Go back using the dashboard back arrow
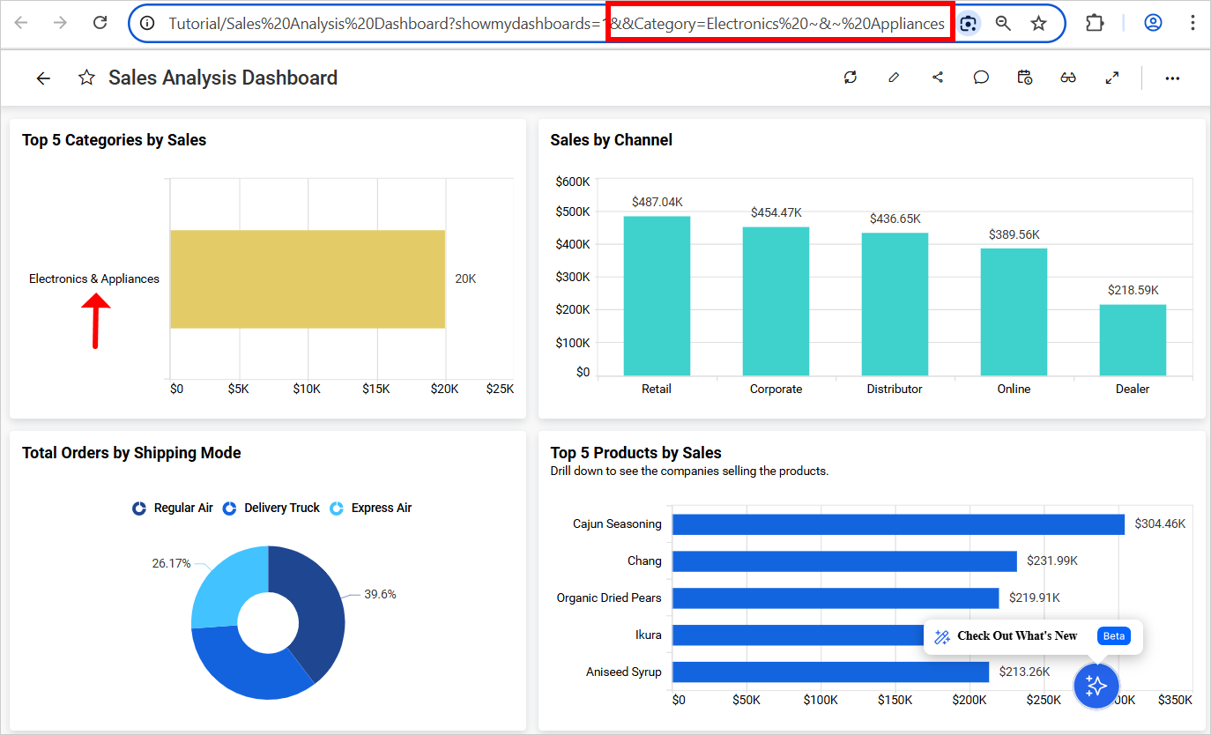 [43, 78]
